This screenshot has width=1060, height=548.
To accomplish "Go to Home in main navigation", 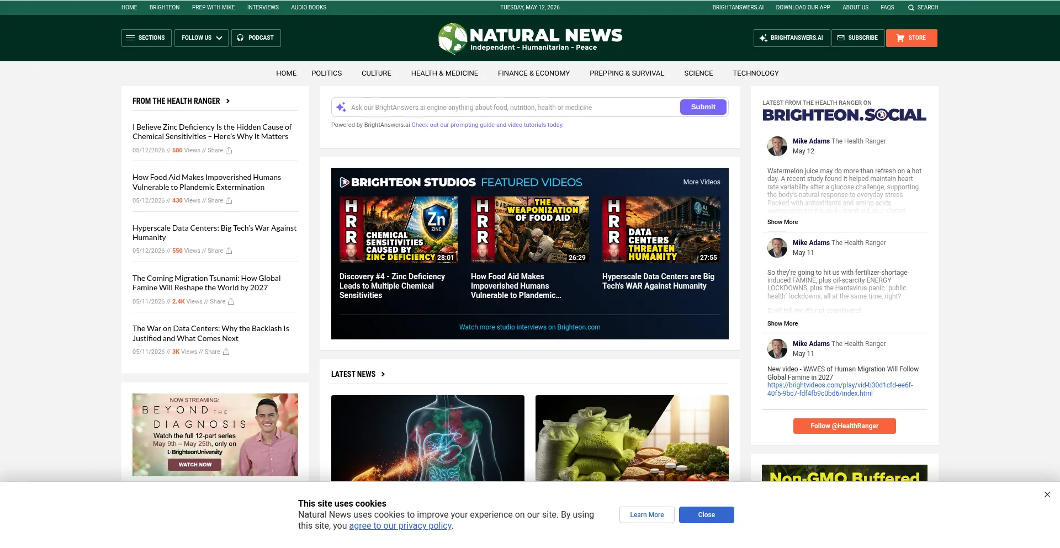I will pos(286,73).
